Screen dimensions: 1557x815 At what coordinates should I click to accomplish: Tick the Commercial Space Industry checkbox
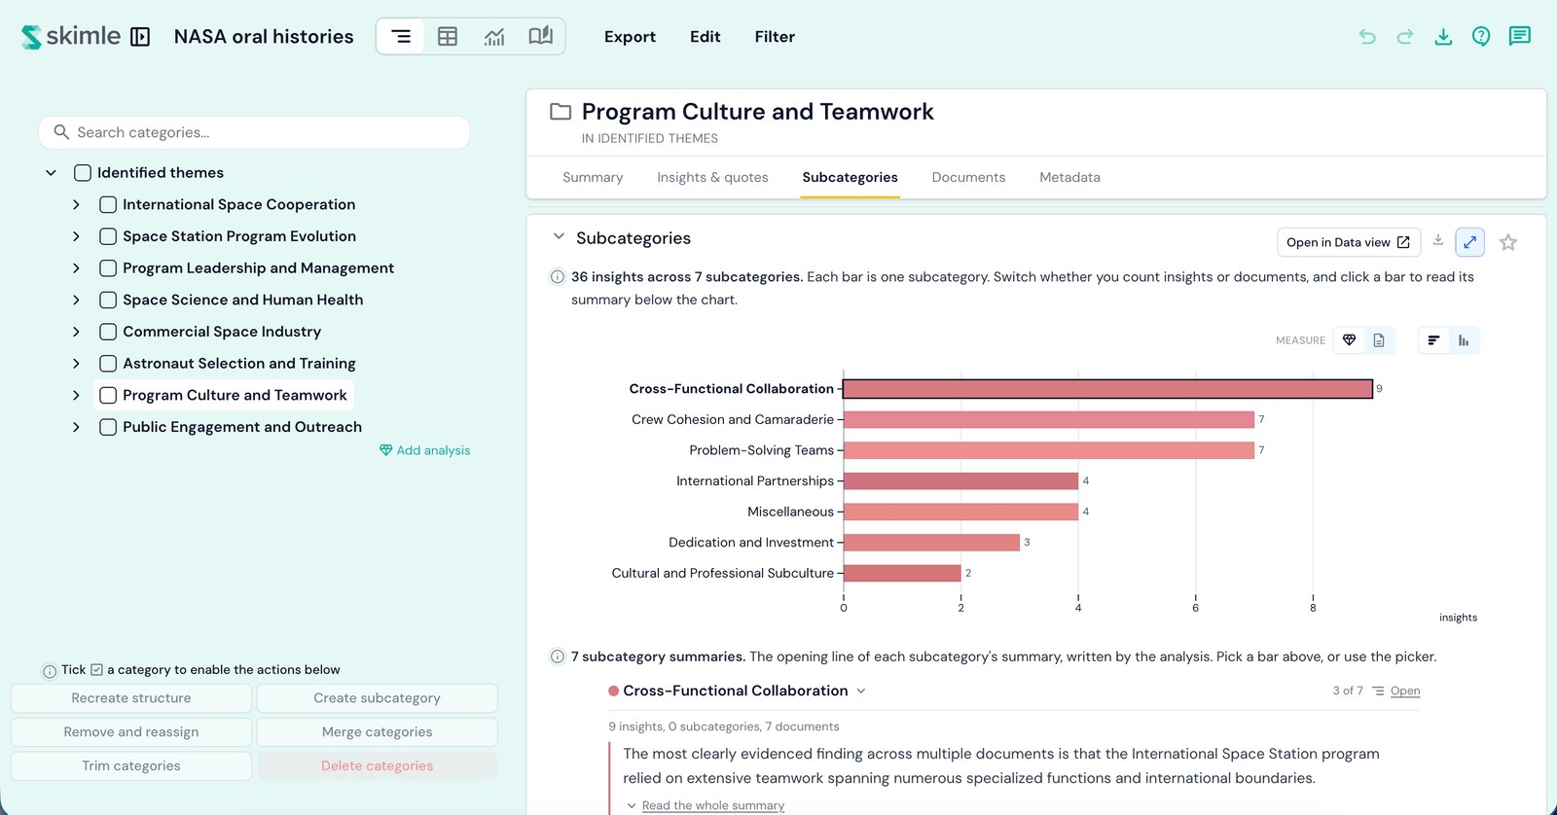click(x=108, y=332)
